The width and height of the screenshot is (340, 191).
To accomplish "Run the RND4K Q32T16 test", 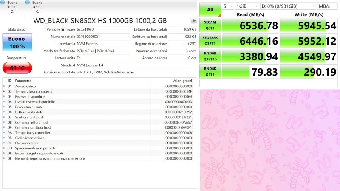I will coord(210,56).
